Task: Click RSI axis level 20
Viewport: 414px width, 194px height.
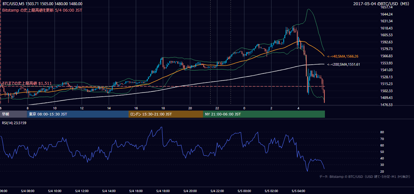Action: click(x=382, y=171)
